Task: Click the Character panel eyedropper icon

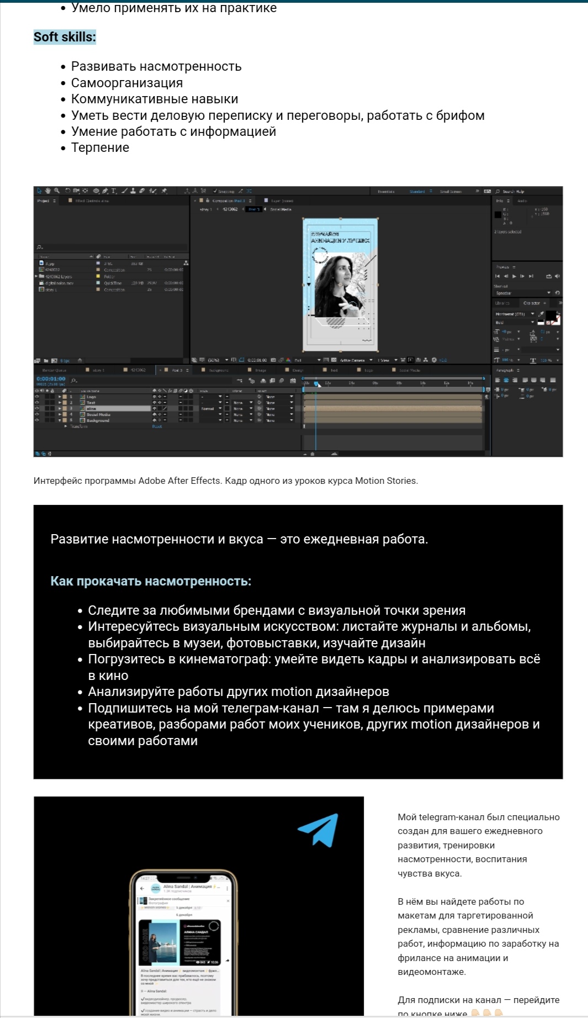Action: 541,314
